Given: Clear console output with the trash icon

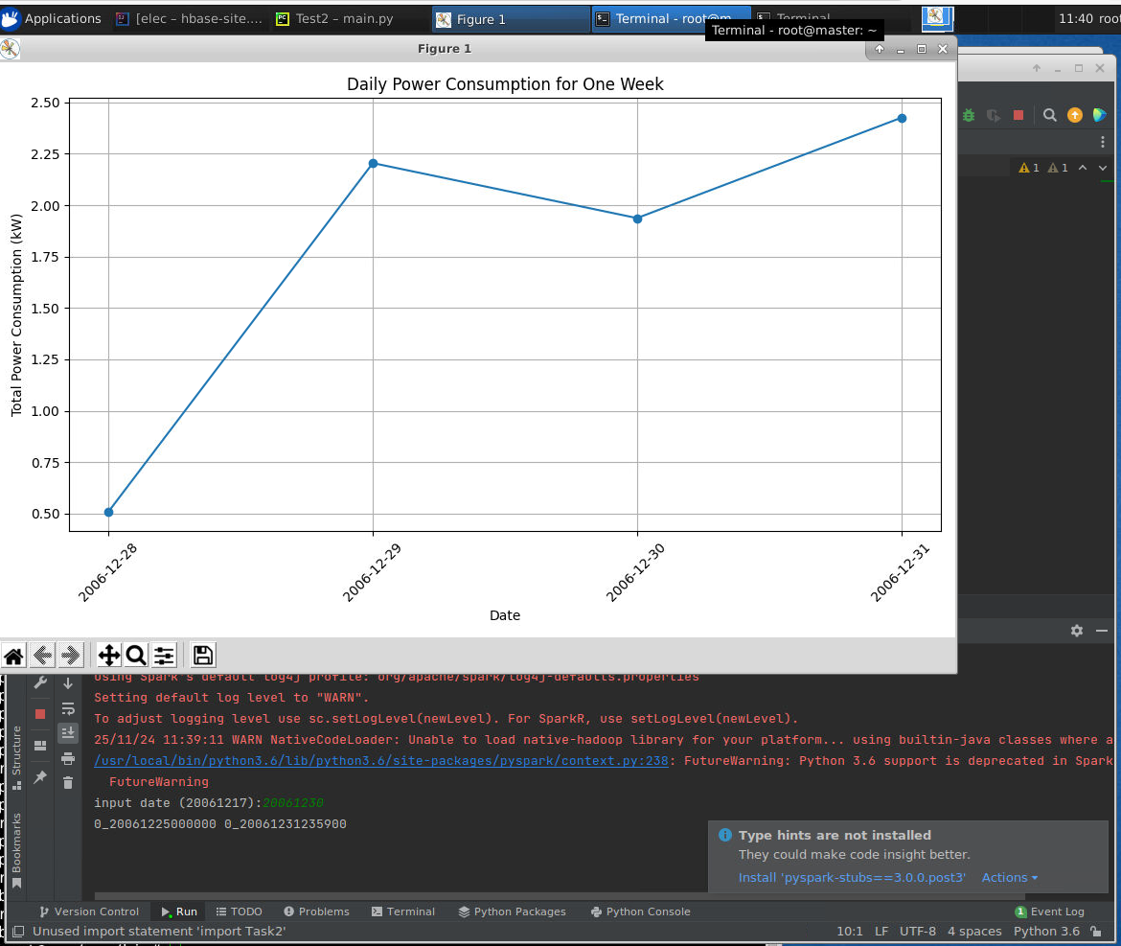Looking at the screenshot, I should click(x=68, y=782).
